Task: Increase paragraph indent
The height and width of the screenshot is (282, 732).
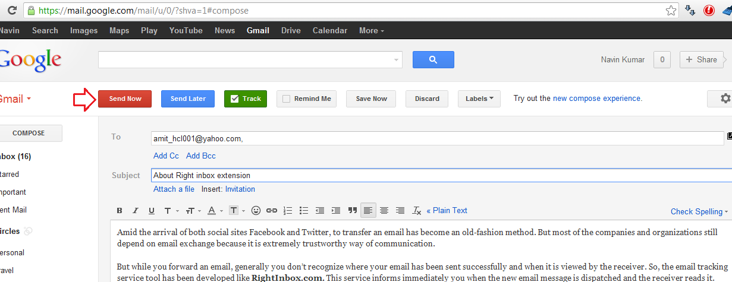Action: (336, 211)
